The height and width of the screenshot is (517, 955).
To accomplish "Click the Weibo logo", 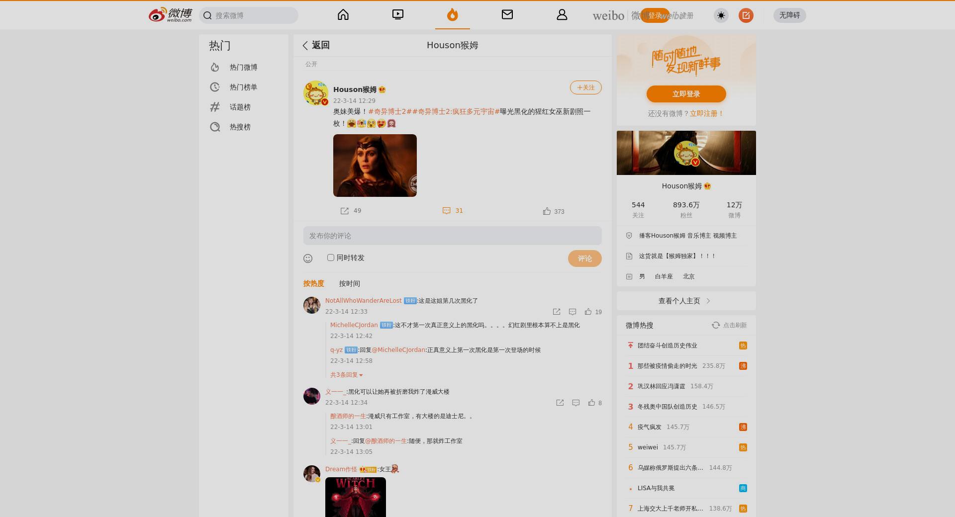I will [170, 15].
